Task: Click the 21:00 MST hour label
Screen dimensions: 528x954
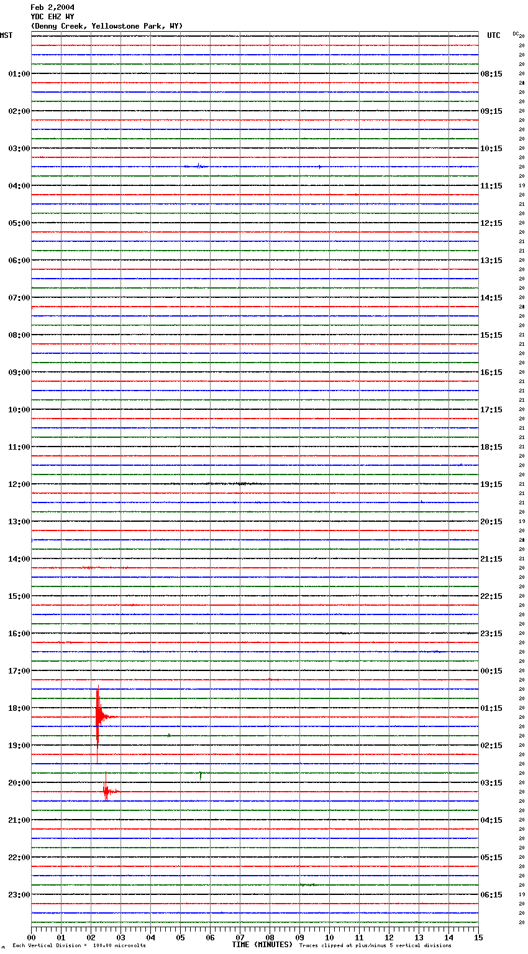Action: [x=19, y=820]
